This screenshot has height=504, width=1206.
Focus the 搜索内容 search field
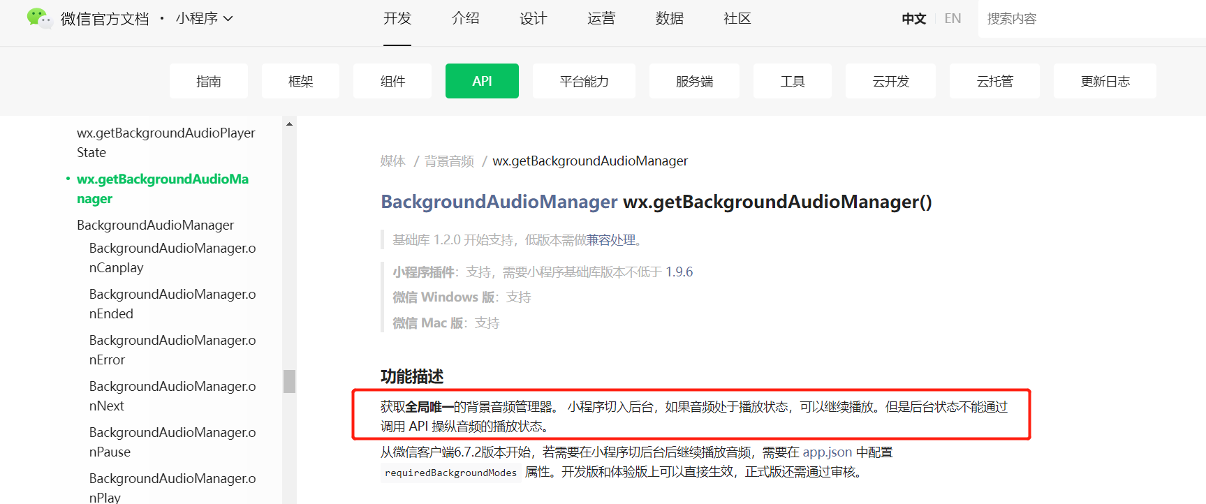pos(1091,19)
